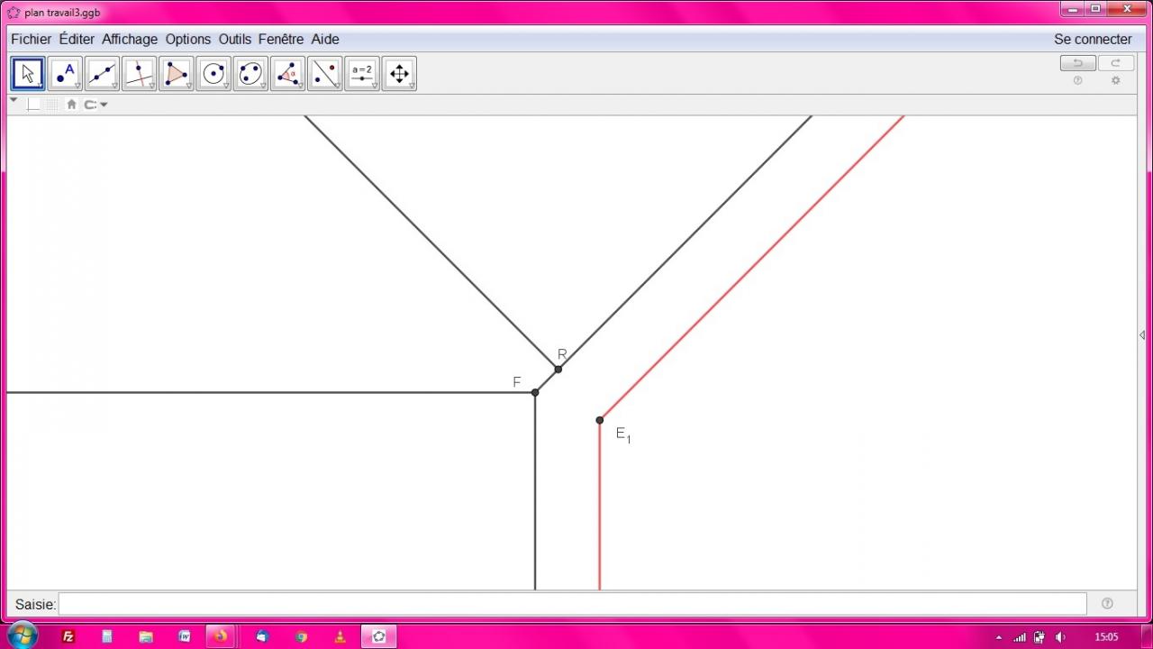Open the Affichage menu

[130, 40]
